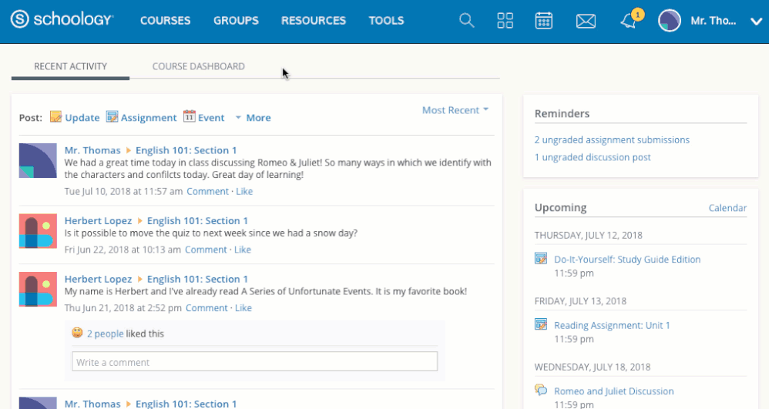Open 2 ungraded assignment submissions reminder
Screen dimensions: 769x409
(x=612, y=139)
